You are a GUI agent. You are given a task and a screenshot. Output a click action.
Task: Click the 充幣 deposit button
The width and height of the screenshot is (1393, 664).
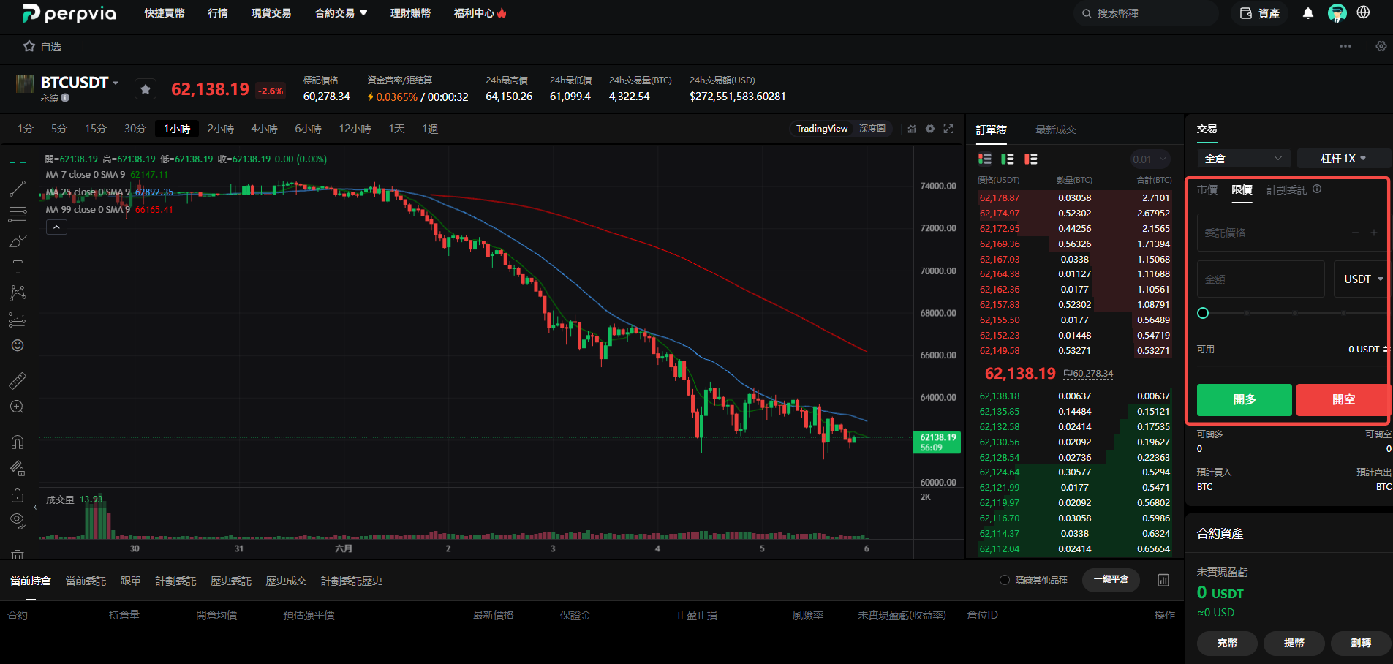(1227, 643)
